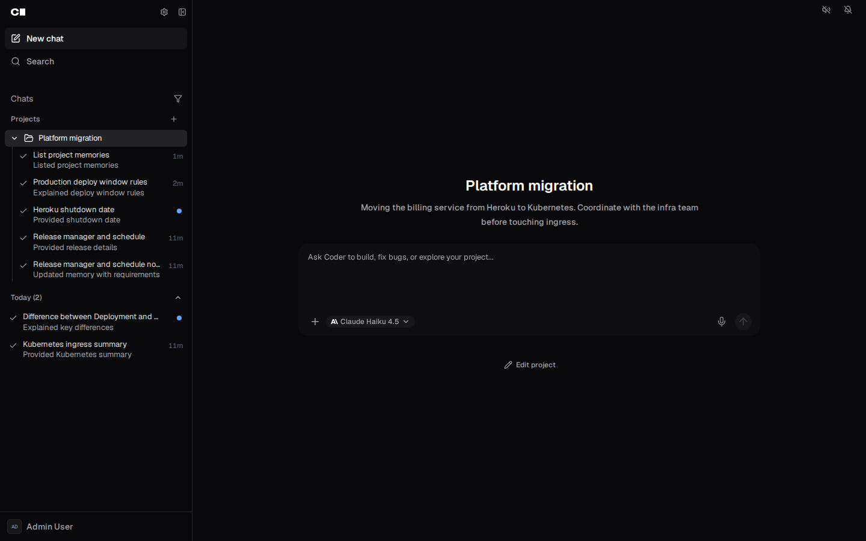The image size is (866, 541).
Task: Click the checkmark beside List project memories
Action: pos(23,156)
